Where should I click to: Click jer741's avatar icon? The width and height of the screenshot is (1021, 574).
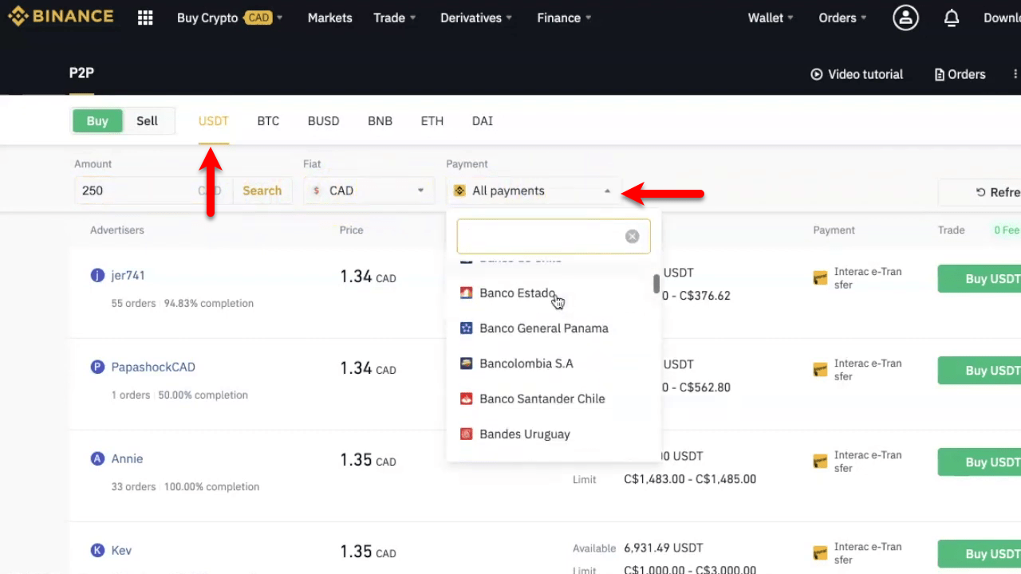97,276
